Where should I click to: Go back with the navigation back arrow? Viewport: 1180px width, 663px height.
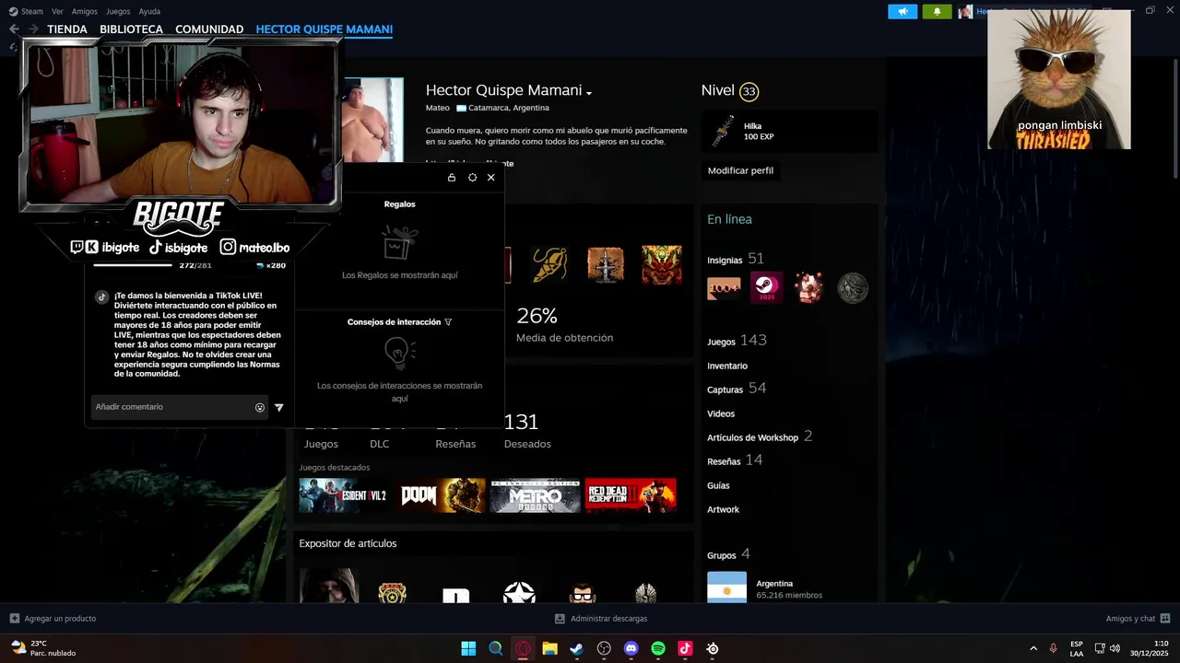pyautogui.click(x=14, y=29)
